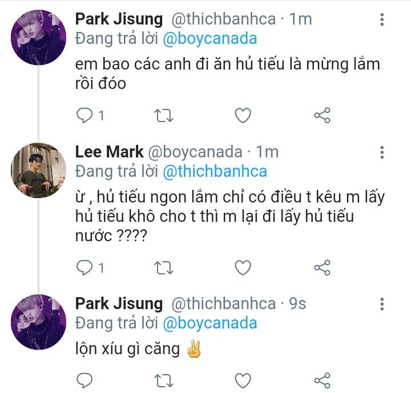This screenshot has width=411, height=393.
Task: Reply to the 'lộn xíu gì căng' tweet
Action: point(84,380)
